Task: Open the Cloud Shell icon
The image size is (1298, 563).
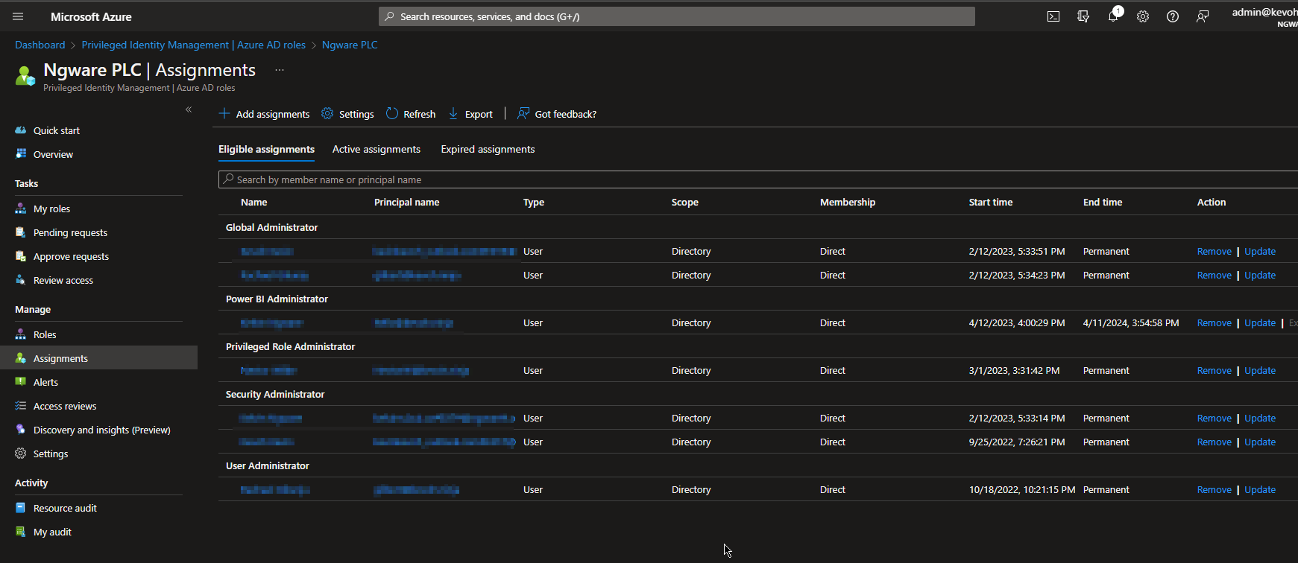Action: pos(1053,16)
